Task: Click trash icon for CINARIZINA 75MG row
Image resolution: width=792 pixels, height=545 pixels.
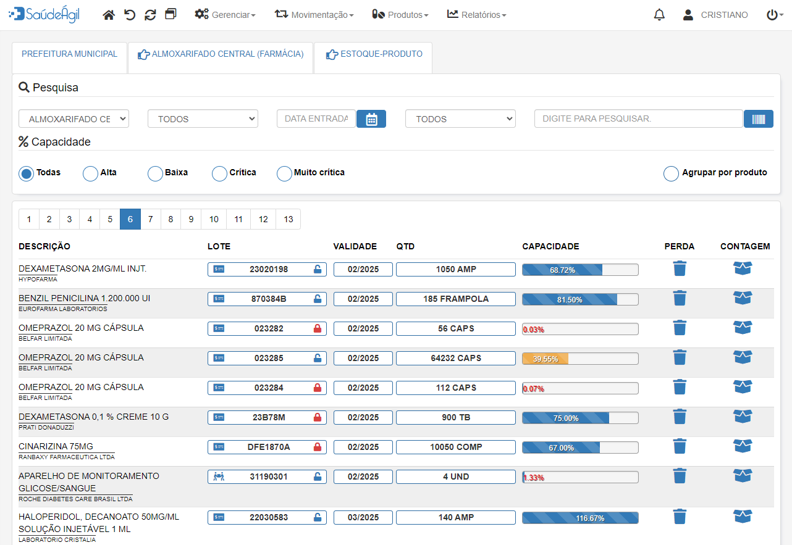Action: 680,446
